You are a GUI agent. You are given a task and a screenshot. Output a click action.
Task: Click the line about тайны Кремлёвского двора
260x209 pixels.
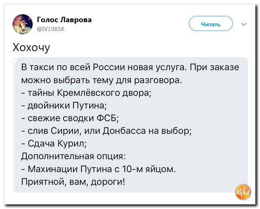86,93
